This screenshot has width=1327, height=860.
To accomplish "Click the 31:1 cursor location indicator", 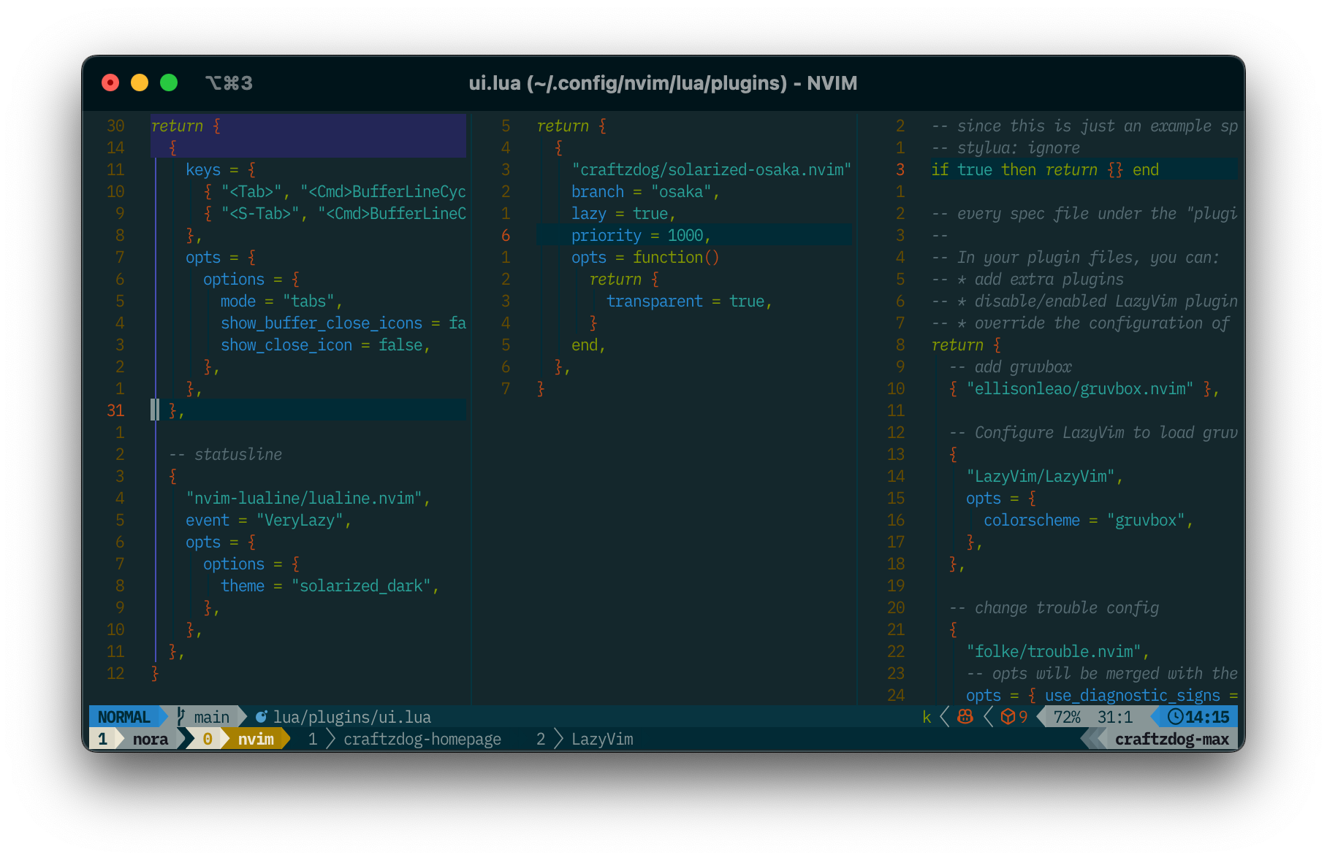I will (x=1115, y=717).
